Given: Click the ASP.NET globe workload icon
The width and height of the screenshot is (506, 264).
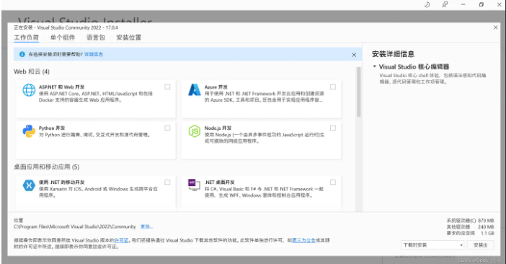Looking at the screenshot, I should point(29,90).
